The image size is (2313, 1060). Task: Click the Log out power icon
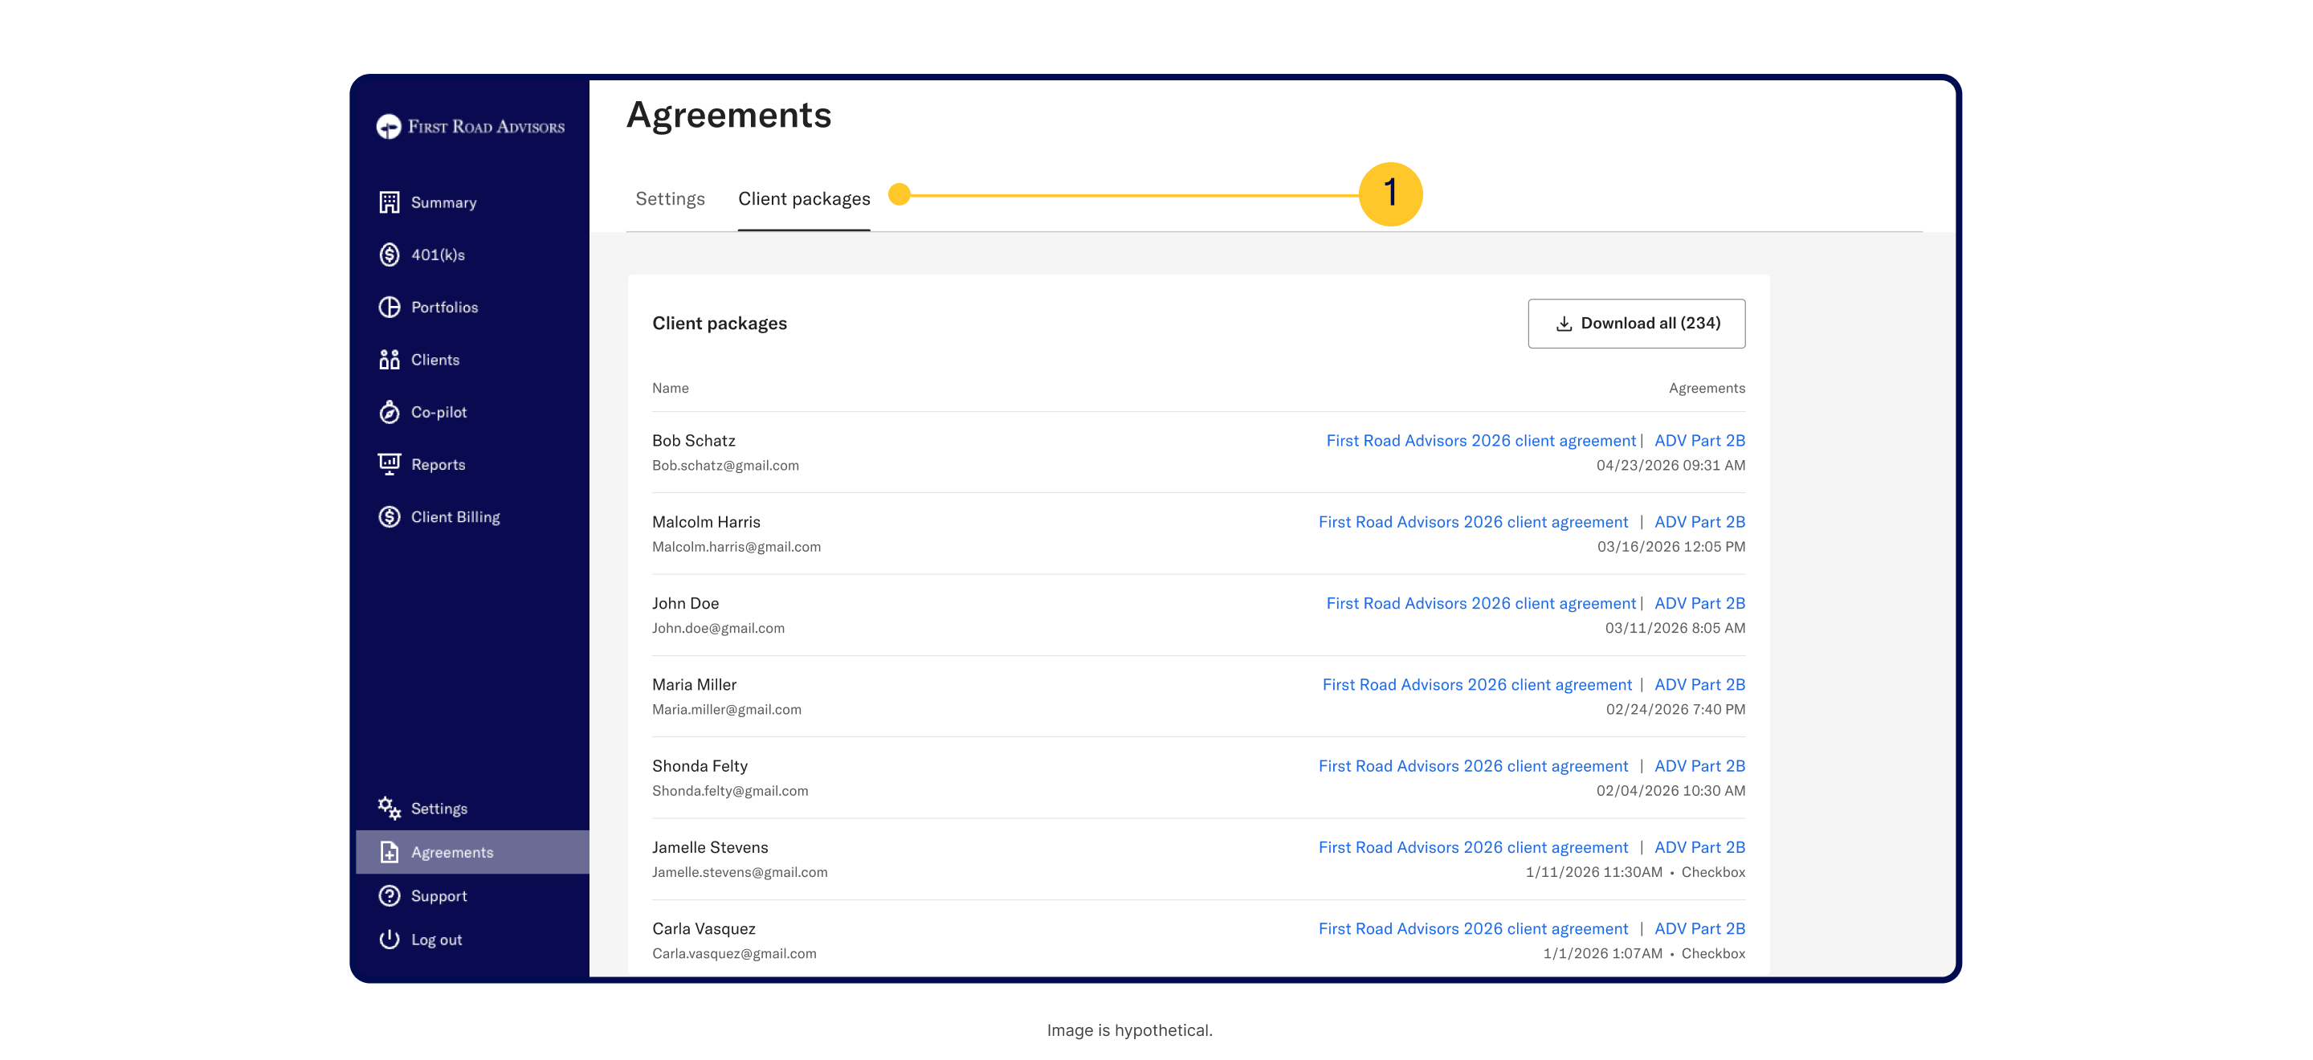coord(389,940)
